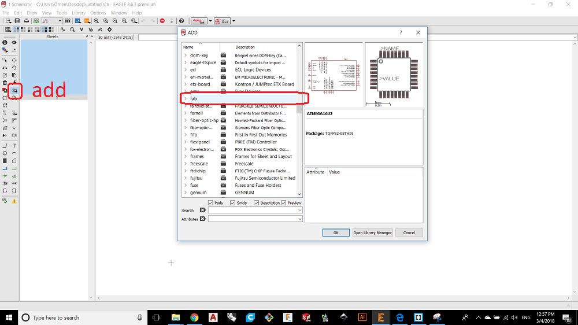Click the ADD dialog help question mark
This screenshot has height=325, width=578.
pos(401,32)
